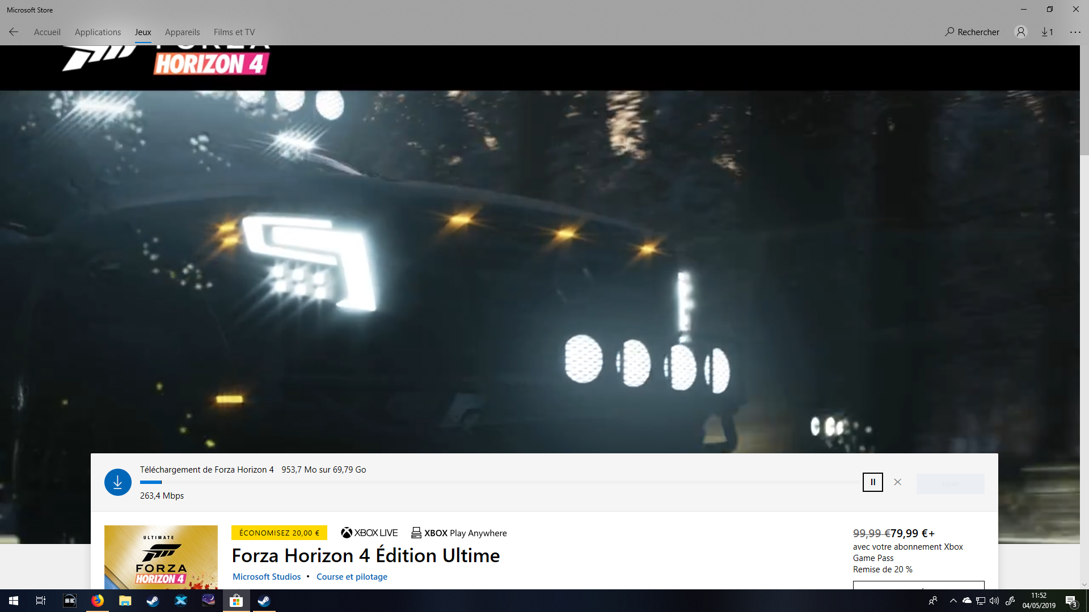Open the three-dot more options menu
The width and height of the screenshot is (1089, 612).
1075,32
